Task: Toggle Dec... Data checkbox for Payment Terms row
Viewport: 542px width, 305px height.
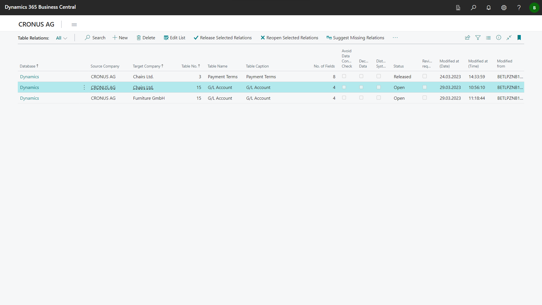Action: coord(361,76)
